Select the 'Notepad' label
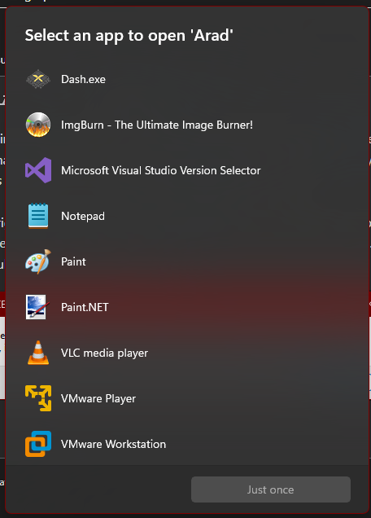The width and height of the screenshot is (371, 518). [x=83, y=216]
